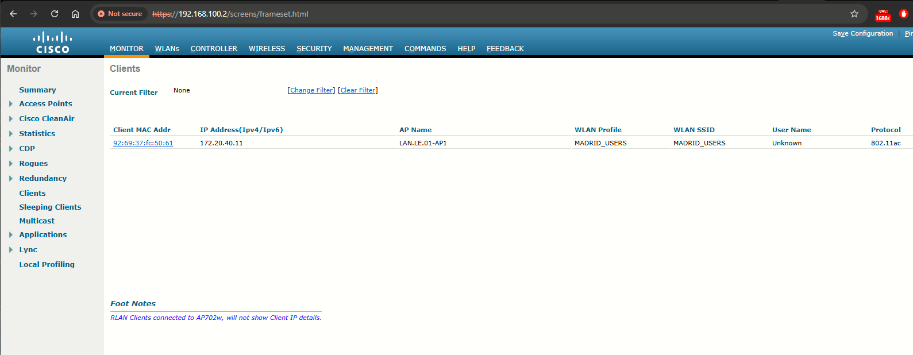Reload the page with refresh icon
913x355 pixels.
[55, 14]
